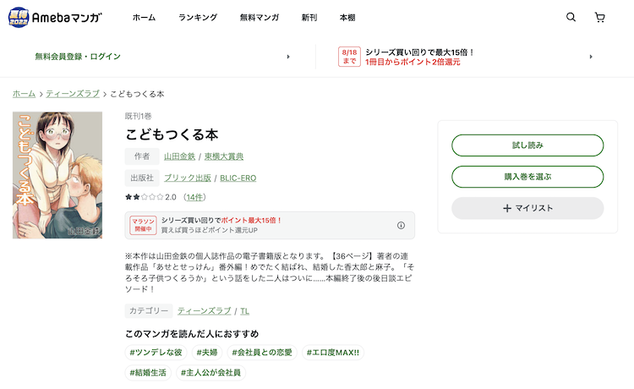Select the #夫婦 tag
The width and height of the screenshot is (634, 389).
[x=207, y=352]
